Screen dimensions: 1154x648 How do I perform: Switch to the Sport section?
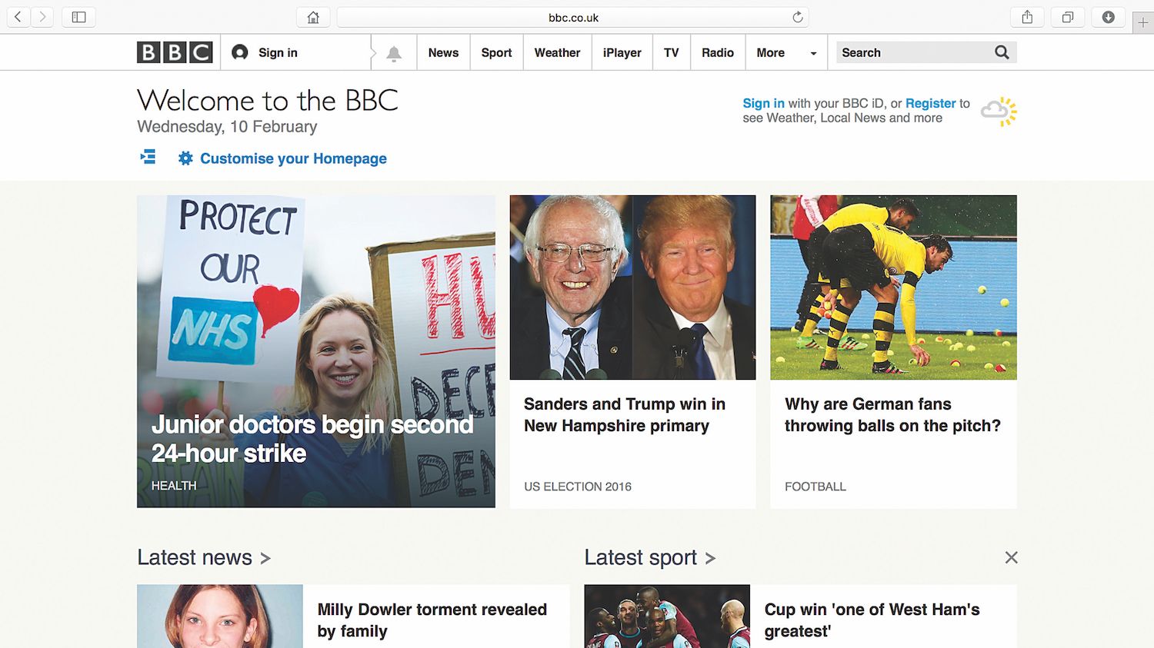pyautogui.click(x=496, y=52)
